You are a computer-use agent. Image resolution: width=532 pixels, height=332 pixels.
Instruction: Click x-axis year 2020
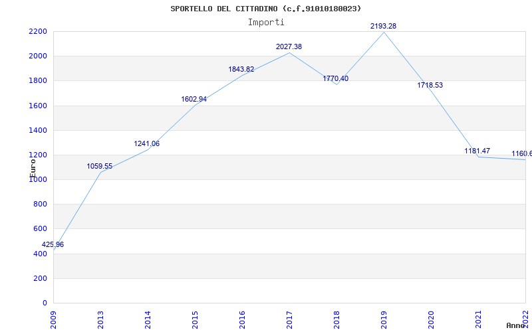pos(431,319)
